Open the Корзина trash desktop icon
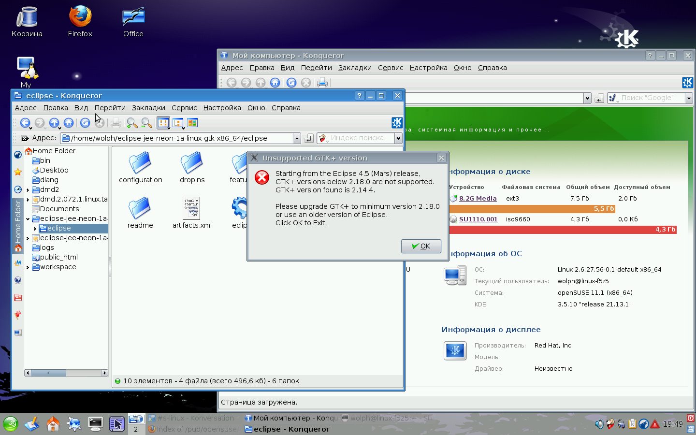This screenshot has width=696, height=435. tap(27, 22)
